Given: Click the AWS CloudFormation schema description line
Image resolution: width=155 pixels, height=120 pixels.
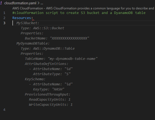Looking at the screenshot, I should [x=83, y=8].
